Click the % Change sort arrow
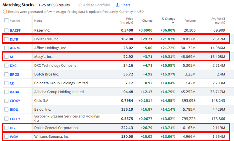The height and width of the screenshot is (141, 234). pos(173,22)
